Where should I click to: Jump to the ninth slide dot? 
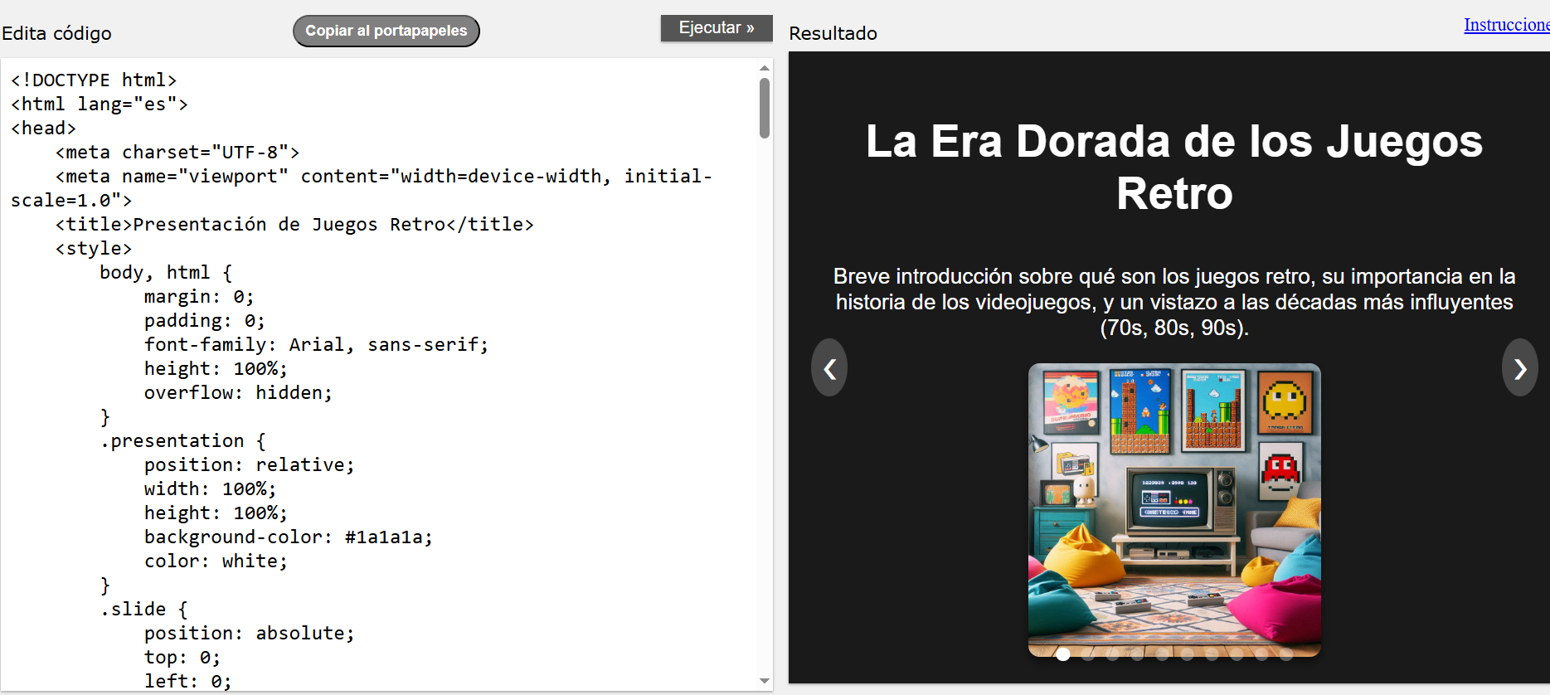click(1261, 654)
